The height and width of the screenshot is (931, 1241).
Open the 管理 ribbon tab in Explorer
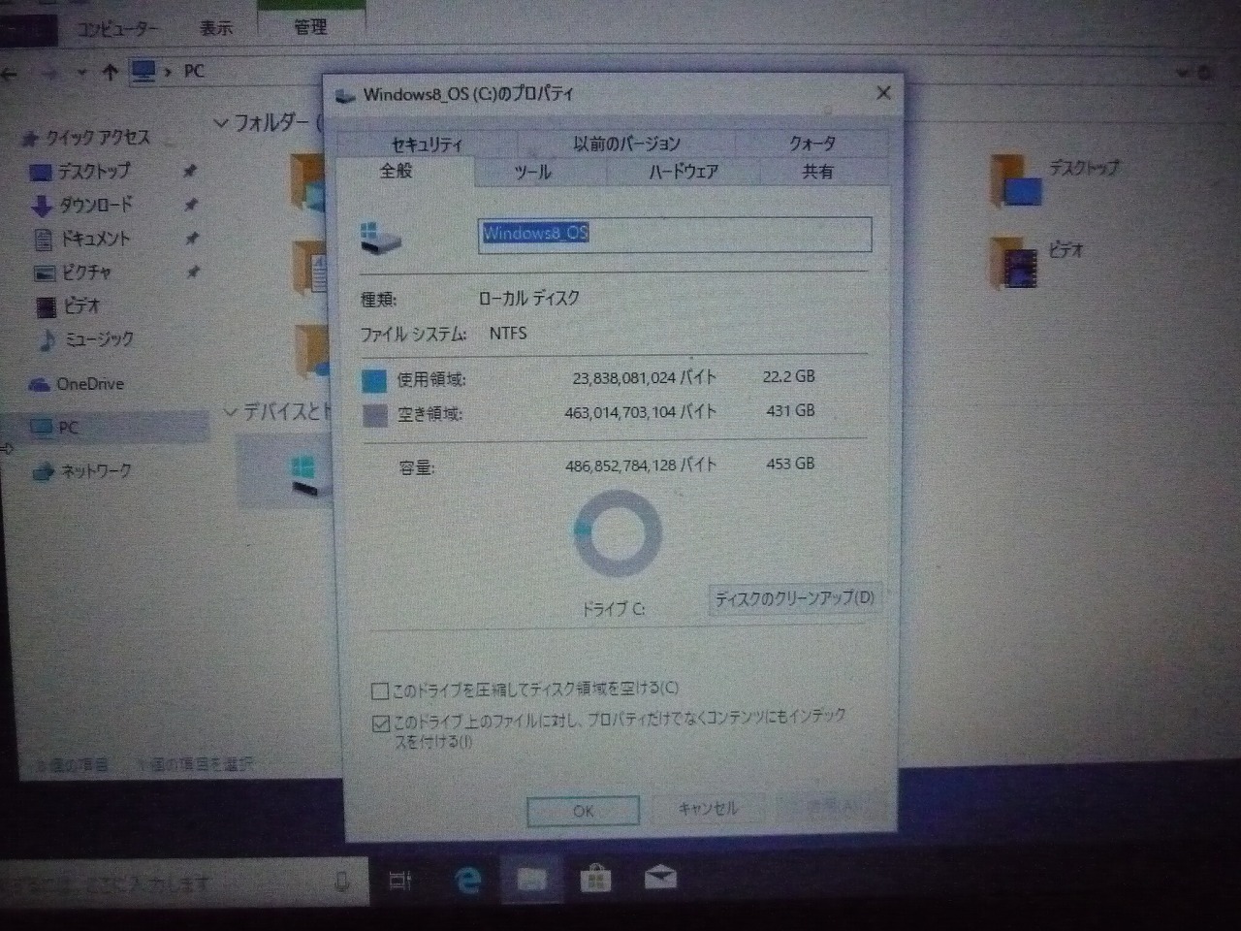pos(310,28)
